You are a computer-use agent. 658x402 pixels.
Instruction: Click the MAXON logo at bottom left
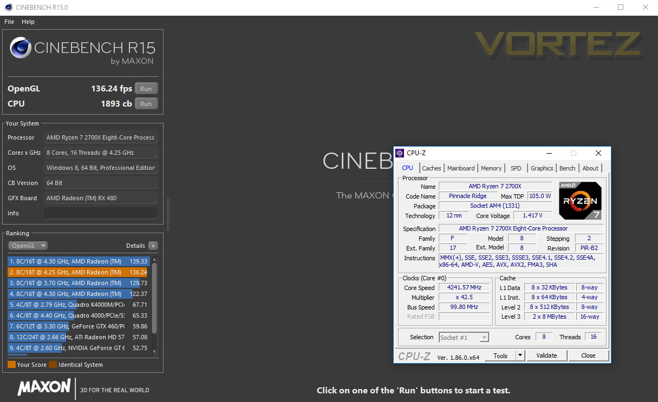coord(44,387)
